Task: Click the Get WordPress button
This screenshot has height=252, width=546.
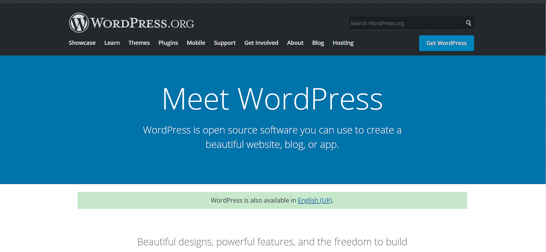Action: click(446, 43)
